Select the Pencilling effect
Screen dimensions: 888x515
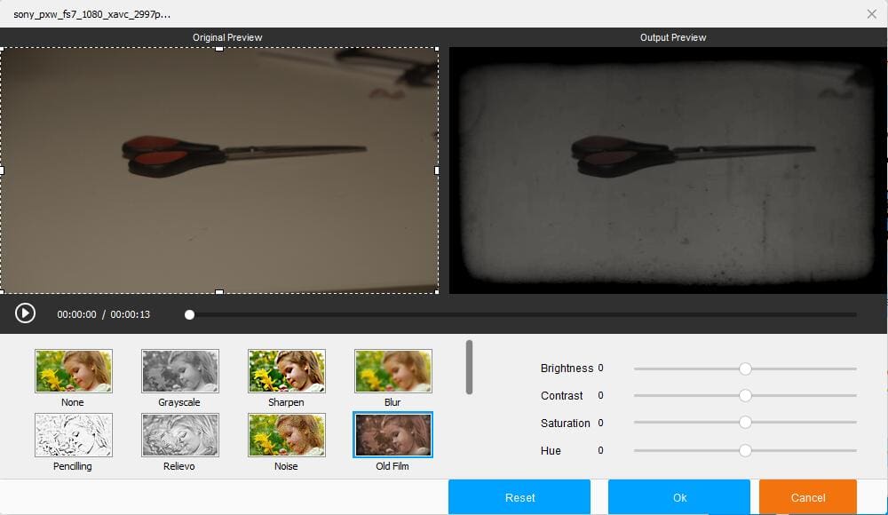(74, 434)
